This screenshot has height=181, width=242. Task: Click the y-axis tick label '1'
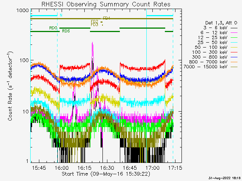(x=27, y=161)
